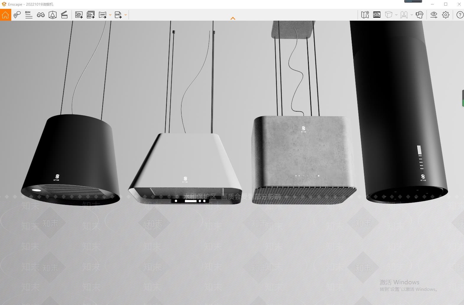
Task: Expand the toolbar with the orange chevron
Action: coord(233,18)
